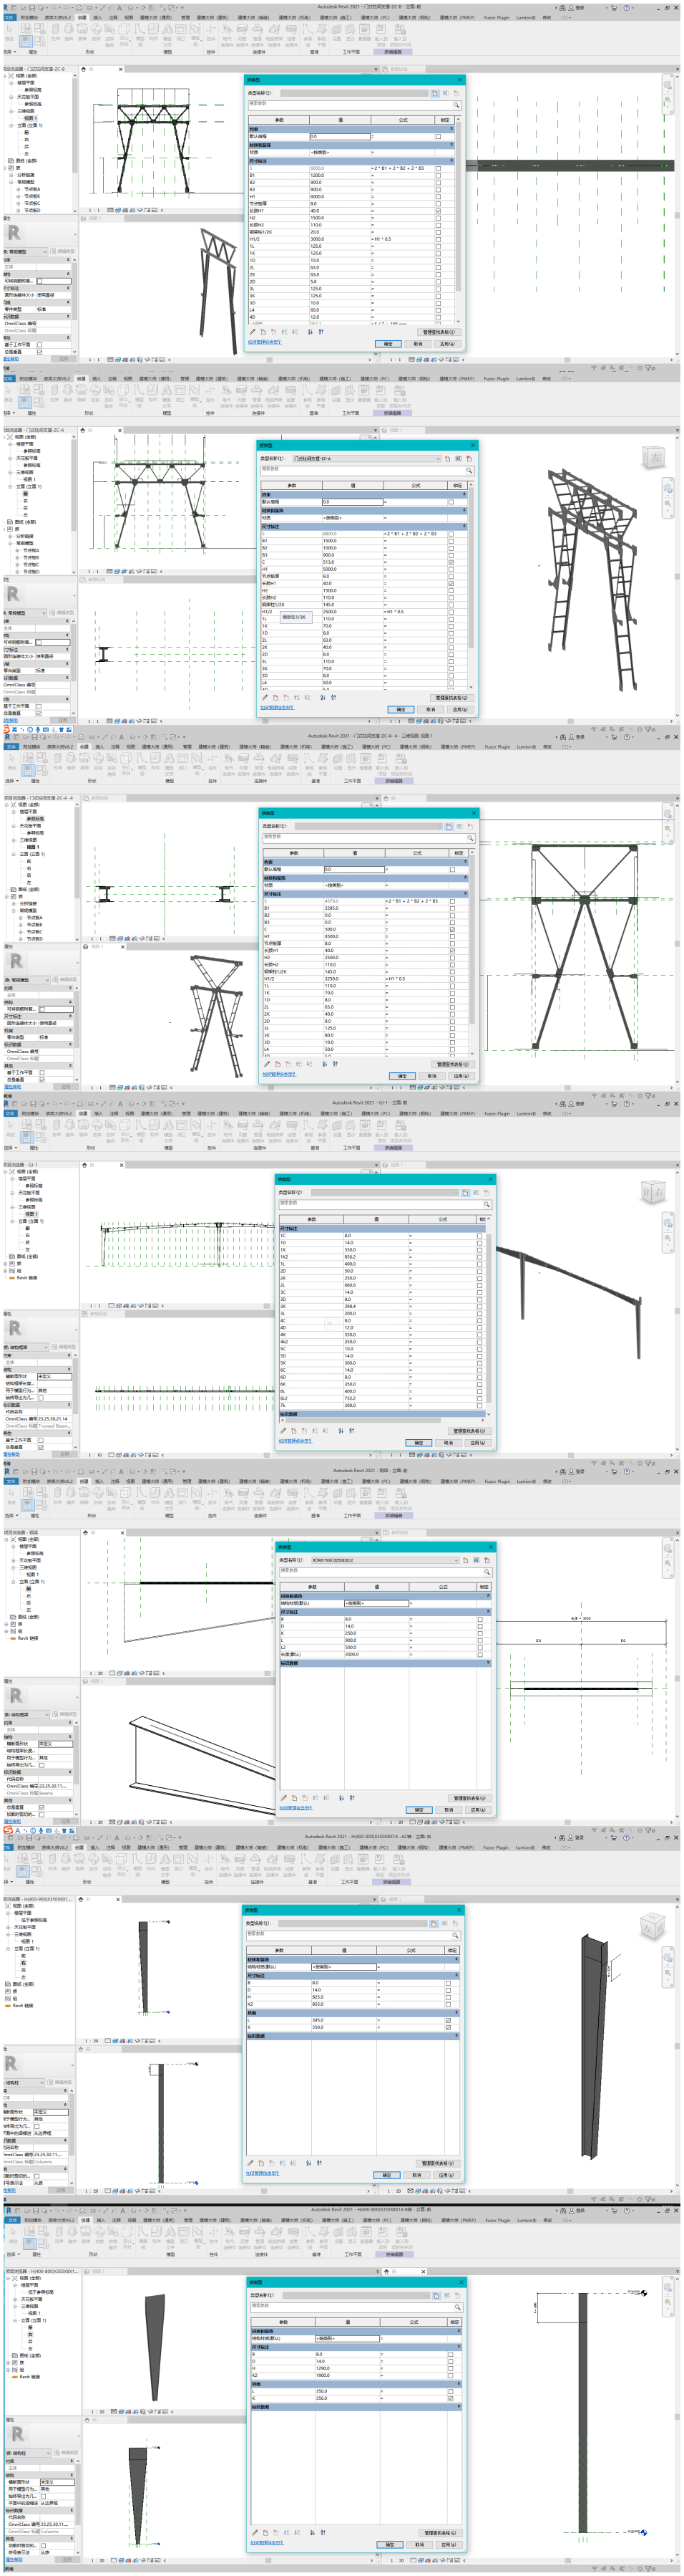Click move parameter up icon in 门式柱间支撑-ZC-A dialog
The width and height of the screenshot is (684, 2576).
[296, 697]
